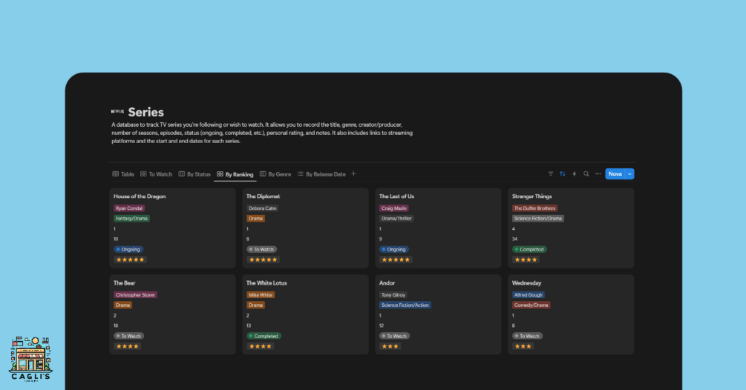Click the star rating on House of the Dragon
Viewport: 746px width, 390px height.
130,260
